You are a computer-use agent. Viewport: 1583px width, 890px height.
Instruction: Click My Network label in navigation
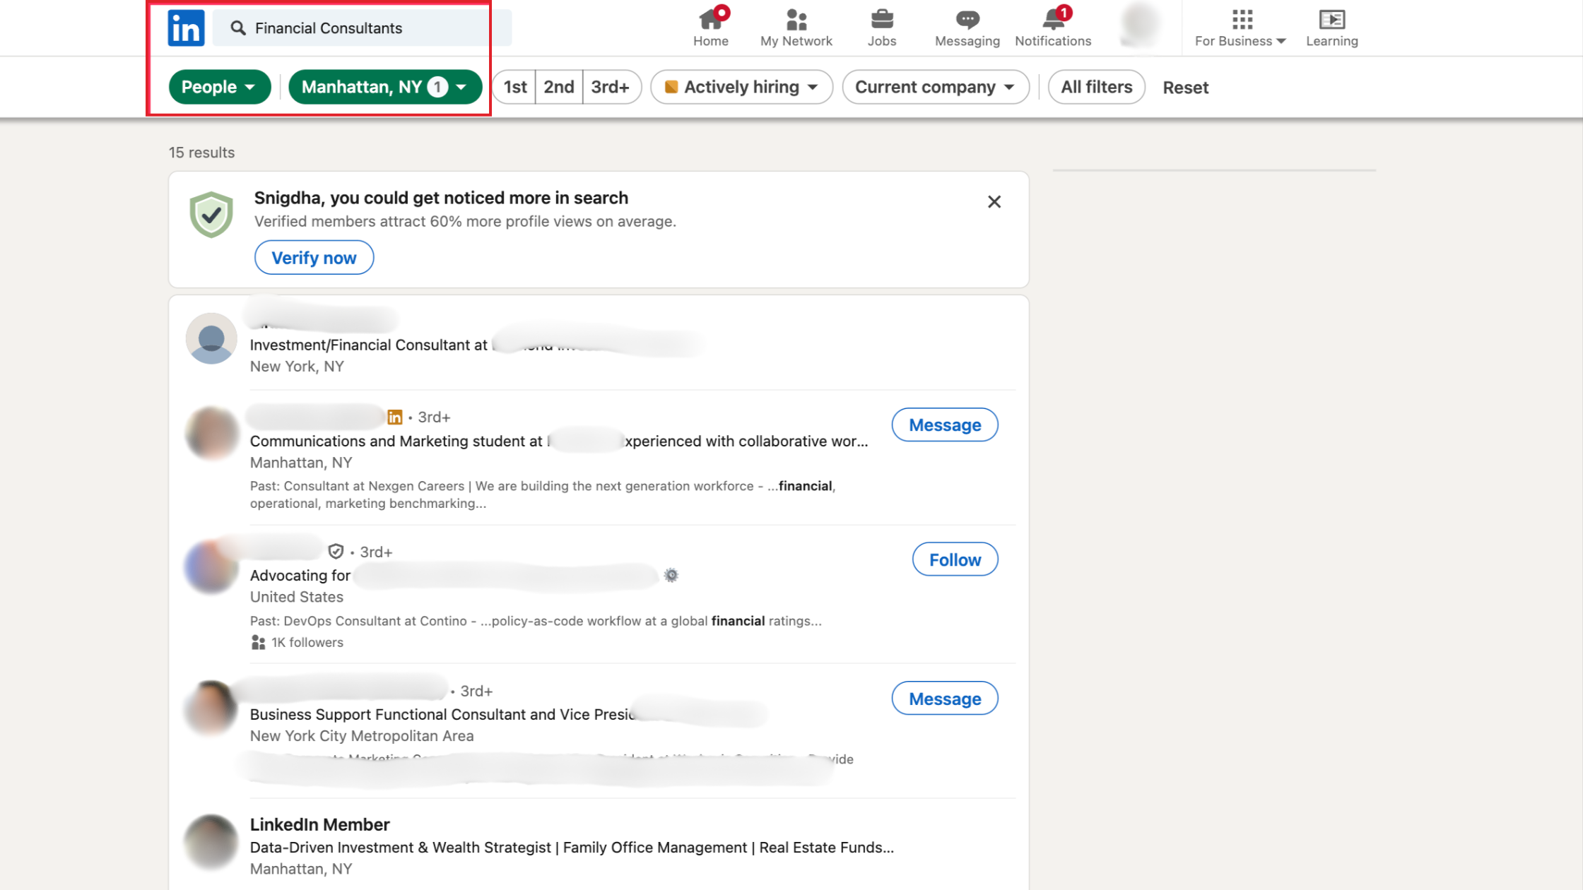[796, 41]
